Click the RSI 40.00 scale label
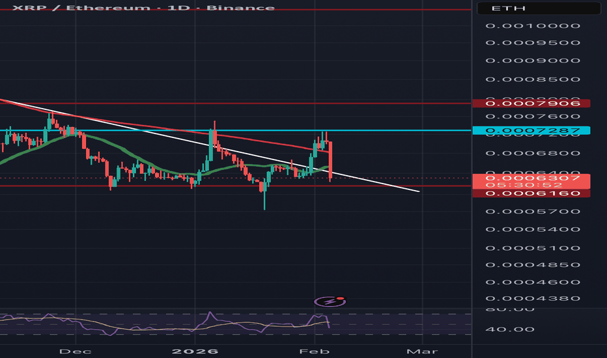This screenshot has width=607, height=358. click(x=510, y=329)
